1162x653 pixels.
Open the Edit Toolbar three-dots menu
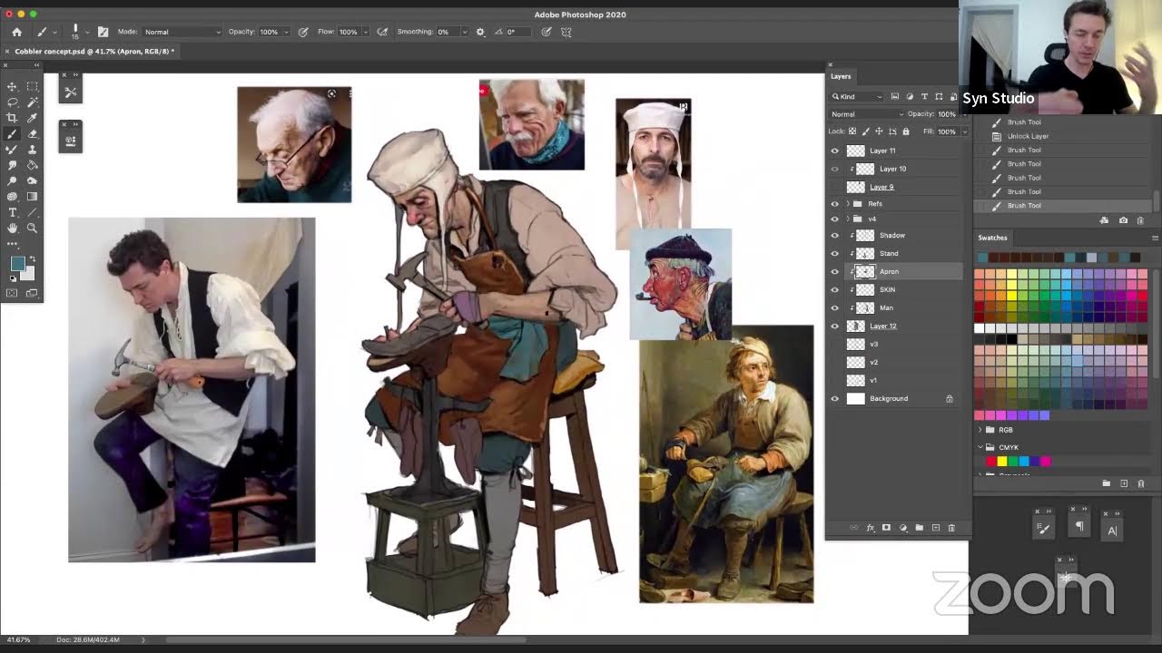[x=12, y=244]
